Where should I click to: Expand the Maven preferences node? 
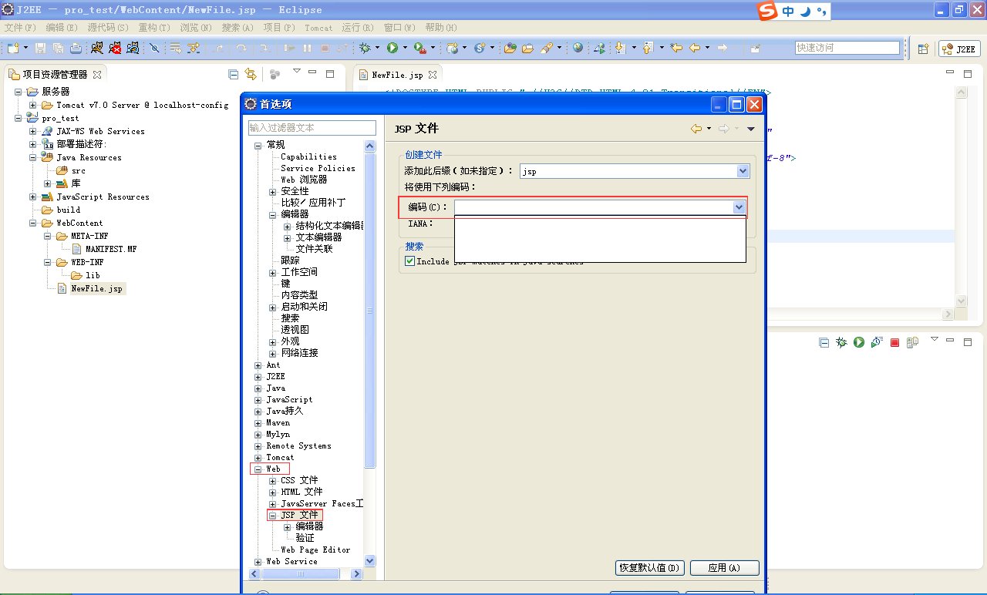[x=258, y=422]
